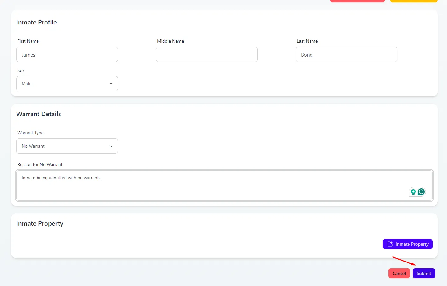Screen dimensions: 447x286
Task: Expand the Sex dropdown arrow
Action: click(x=111, y=84)
